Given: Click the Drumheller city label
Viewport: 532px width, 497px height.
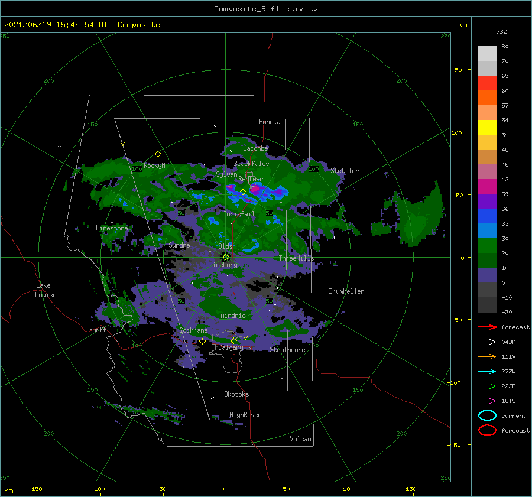Looking at the screenshot, I should [x=346, y=291].
